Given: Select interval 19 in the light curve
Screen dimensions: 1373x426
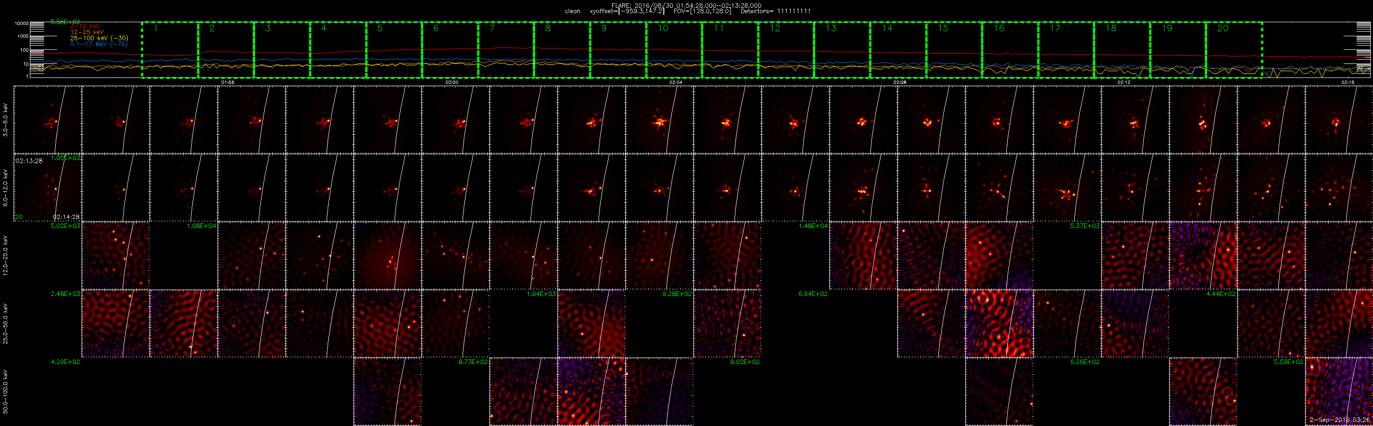Looking at the screenshot, I should pyautogui.click(x=1177, y=50).
